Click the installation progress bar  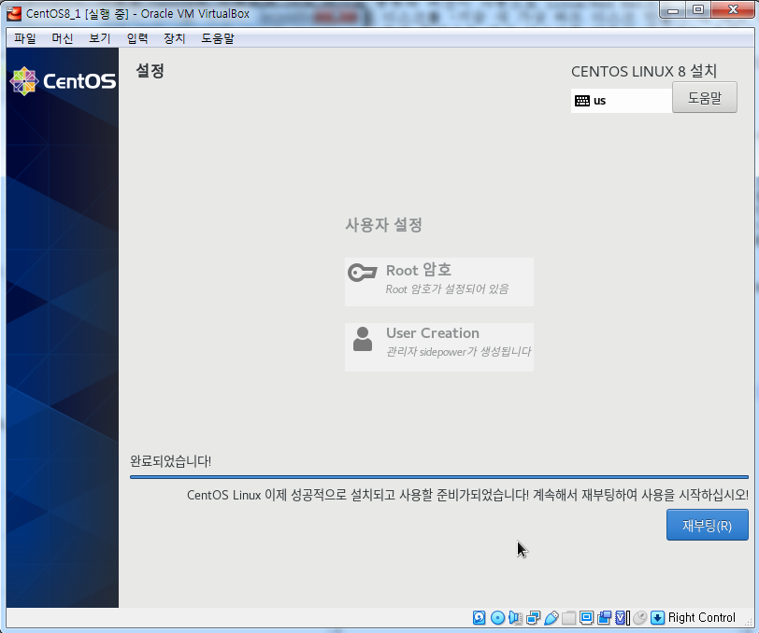439,477
